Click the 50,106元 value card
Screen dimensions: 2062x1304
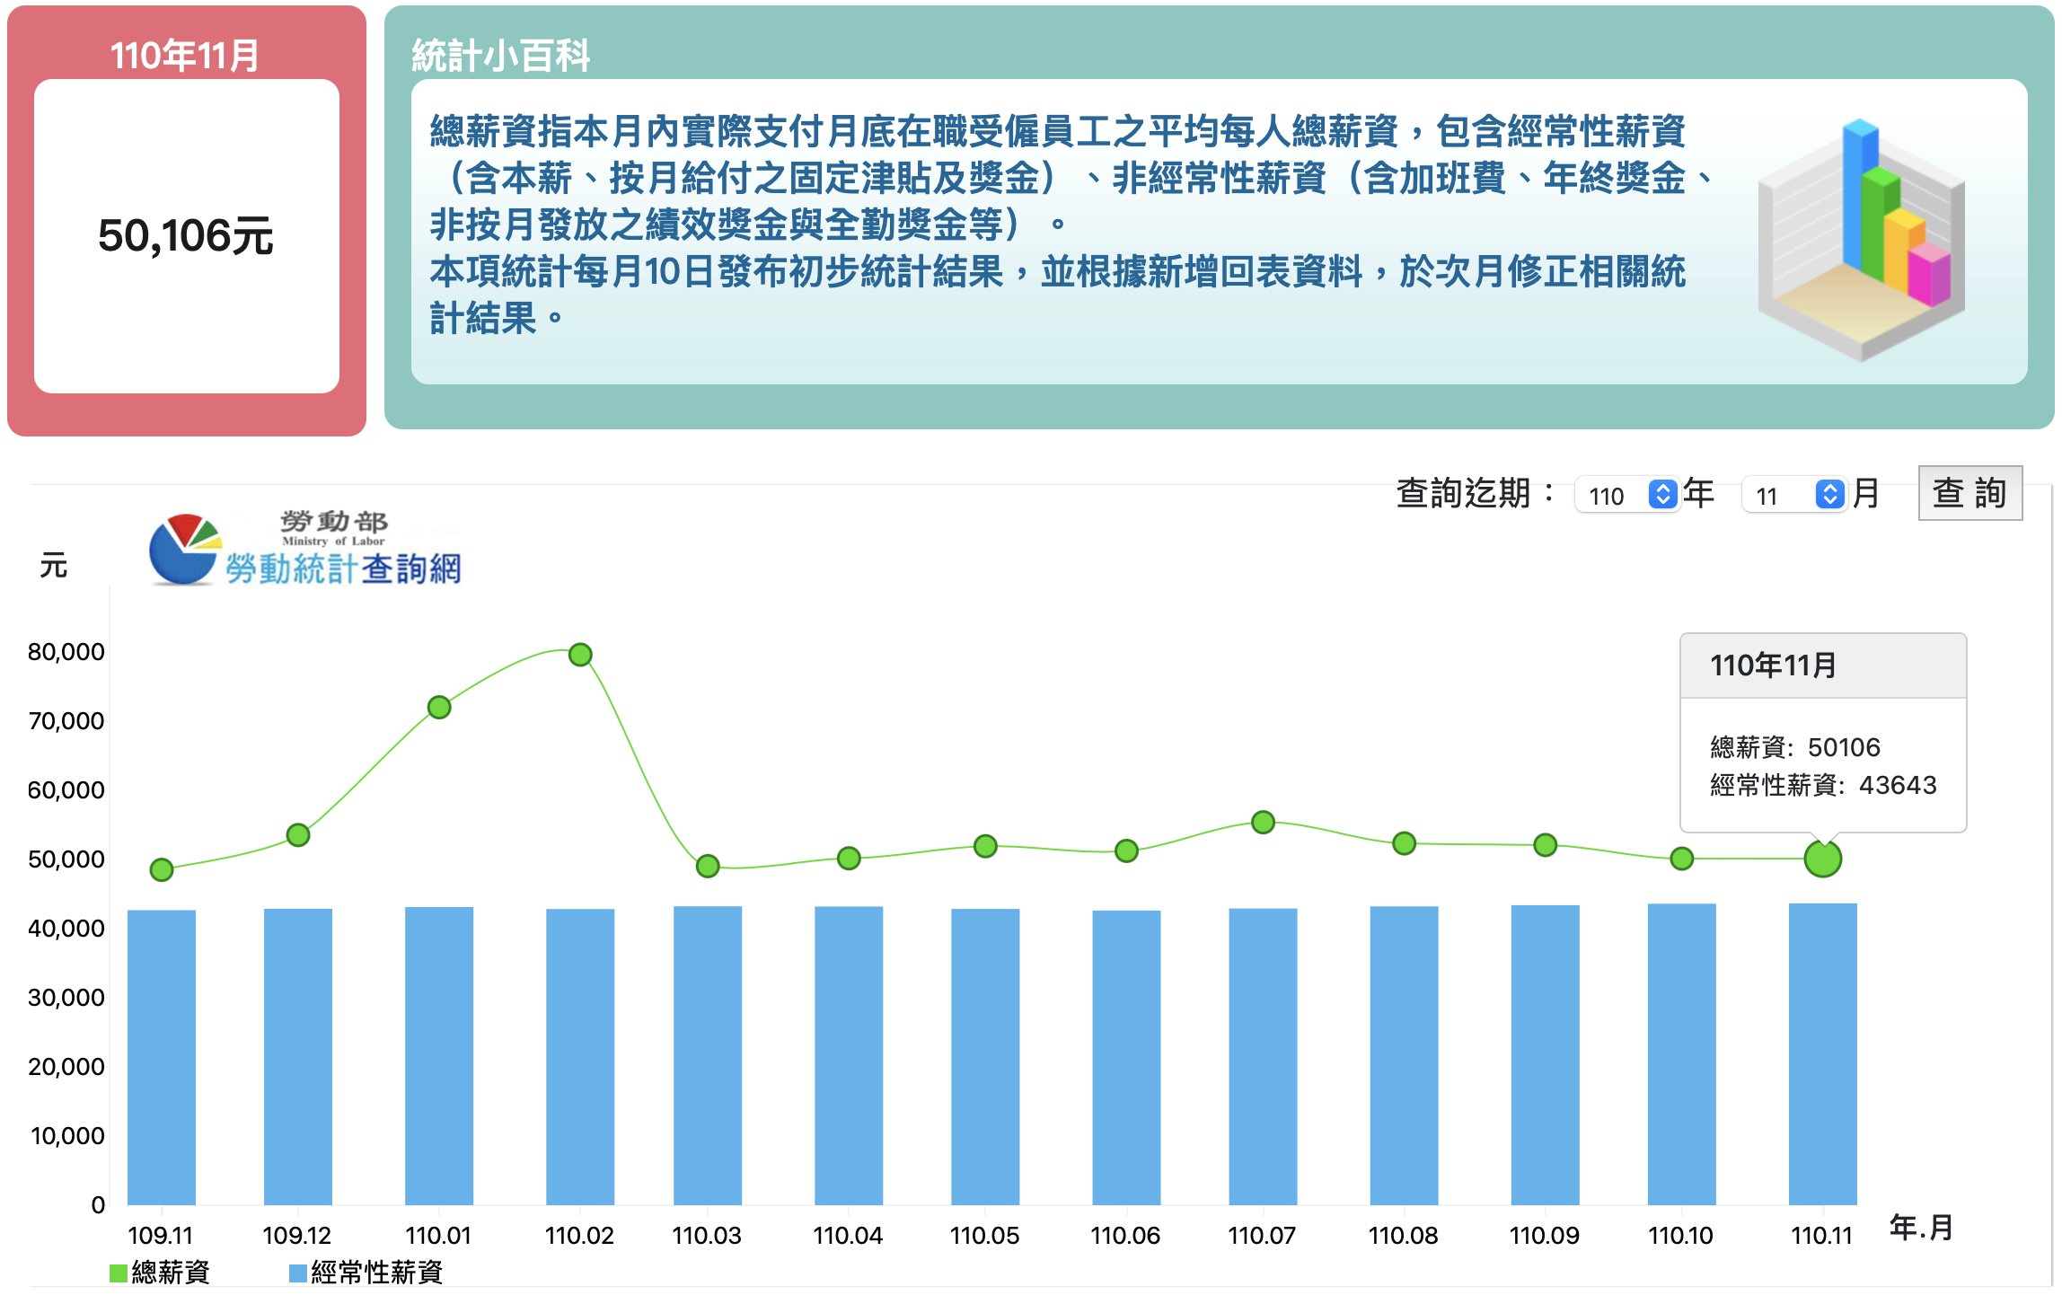(x=186, y=236)
